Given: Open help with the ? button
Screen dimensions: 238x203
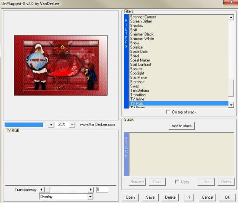Looking at the screenshot, I should coord(189,197).
